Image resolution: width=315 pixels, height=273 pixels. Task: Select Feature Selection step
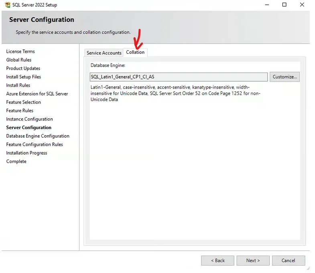click(24, 102)
